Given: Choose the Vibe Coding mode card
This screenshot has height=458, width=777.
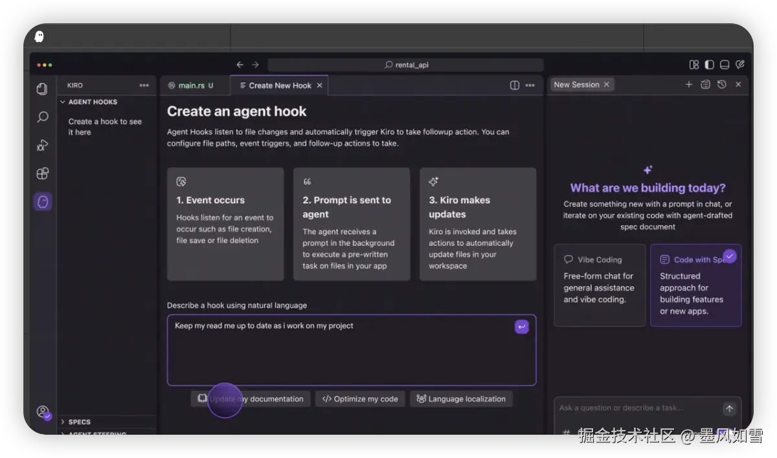Looking at the screenshot, I should (600, 285).
